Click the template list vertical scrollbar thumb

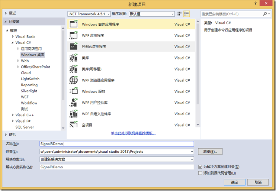[198, 64]
